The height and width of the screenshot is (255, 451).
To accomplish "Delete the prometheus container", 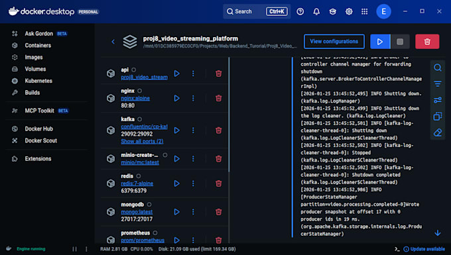I will click(219, 240).
